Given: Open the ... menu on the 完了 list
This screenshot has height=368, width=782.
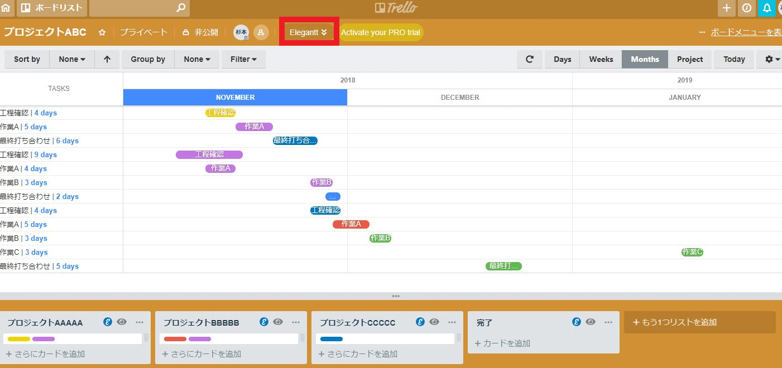Looking at the screenshot, I should 608,322.
